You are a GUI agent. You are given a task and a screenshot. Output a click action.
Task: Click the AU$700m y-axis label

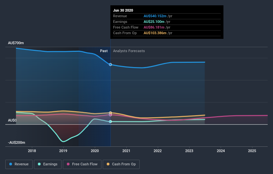point(16,43)
